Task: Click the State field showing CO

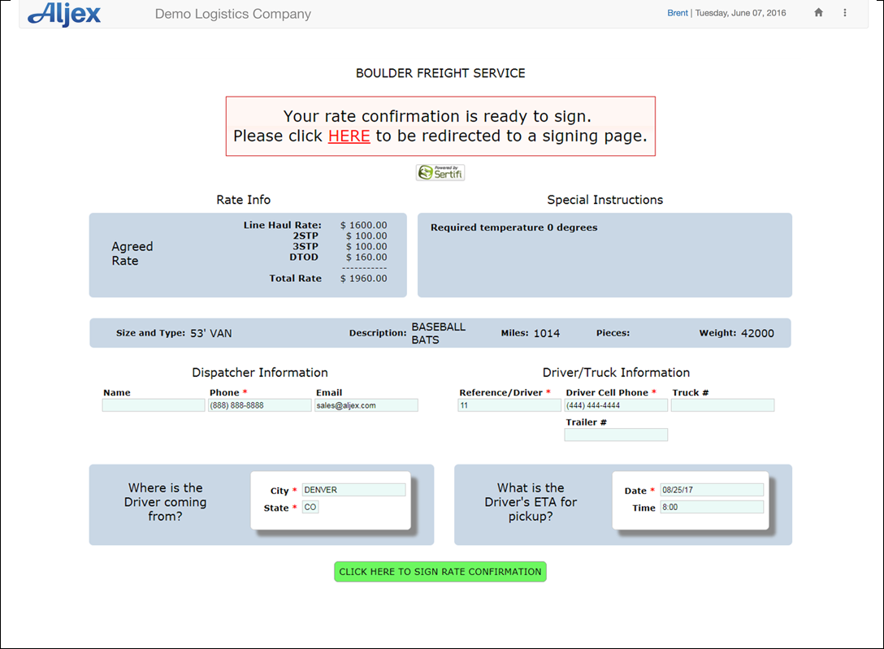Action: click(311, 506)
